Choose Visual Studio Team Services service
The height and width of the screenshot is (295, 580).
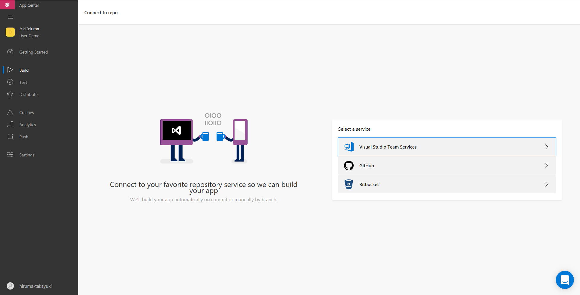click(447, 147)
